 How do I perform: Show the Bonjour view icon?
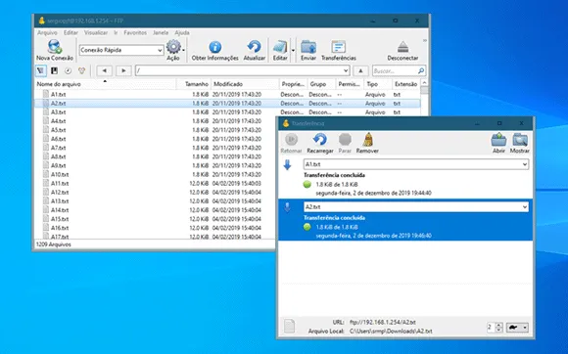[x=82, y=70]
